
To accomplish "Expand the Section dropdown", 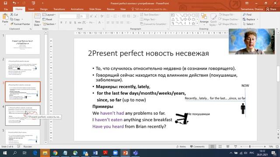I will click(49, 24).
